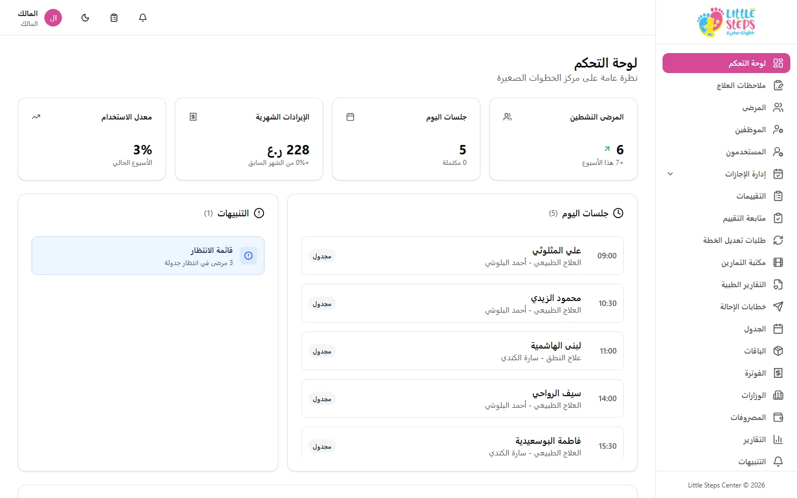The image size is (797, 498).
Task: Open the جلسات اليوم summary card showing 5
Action: (x=406, y=139)
